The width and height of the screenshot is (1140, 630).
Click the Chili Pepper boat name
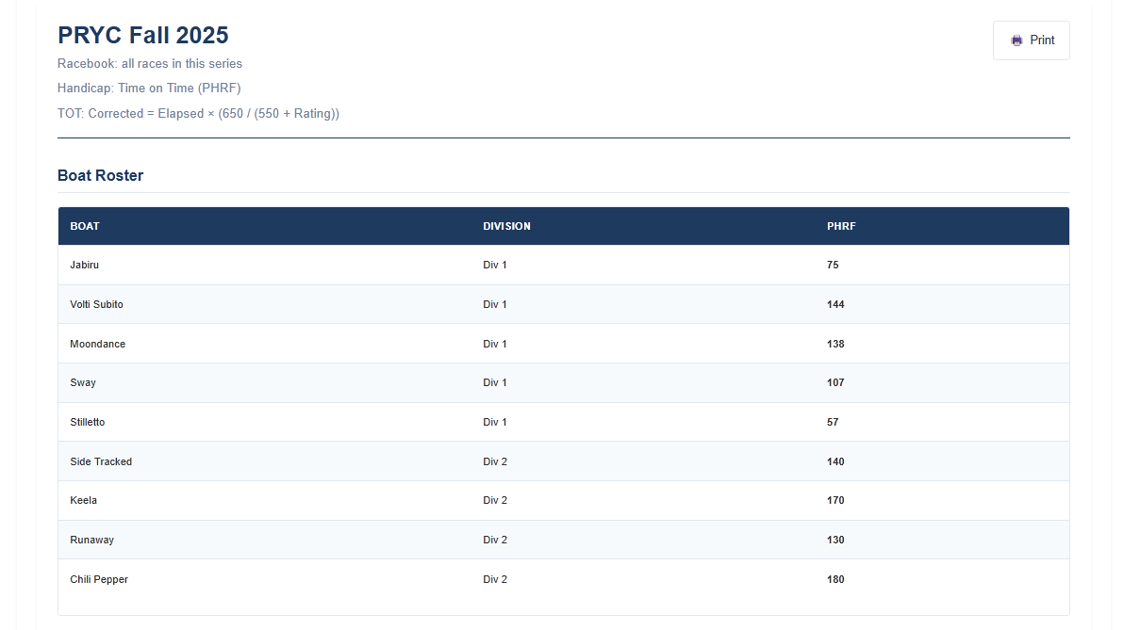pos(99,580)
